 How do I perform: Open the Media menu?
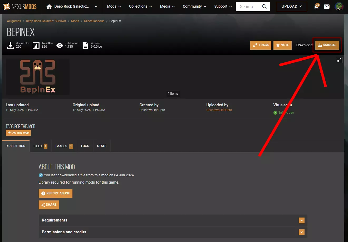pyautogui.click(x=167, y=7)
